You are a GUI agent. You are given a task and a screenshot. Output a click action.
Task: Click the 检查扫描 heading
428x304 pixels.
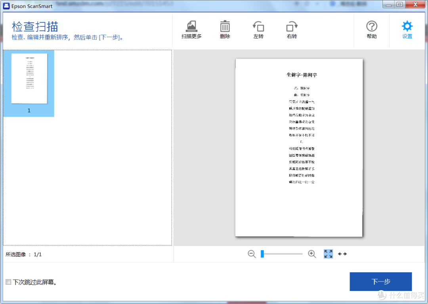tap(35, 27)
